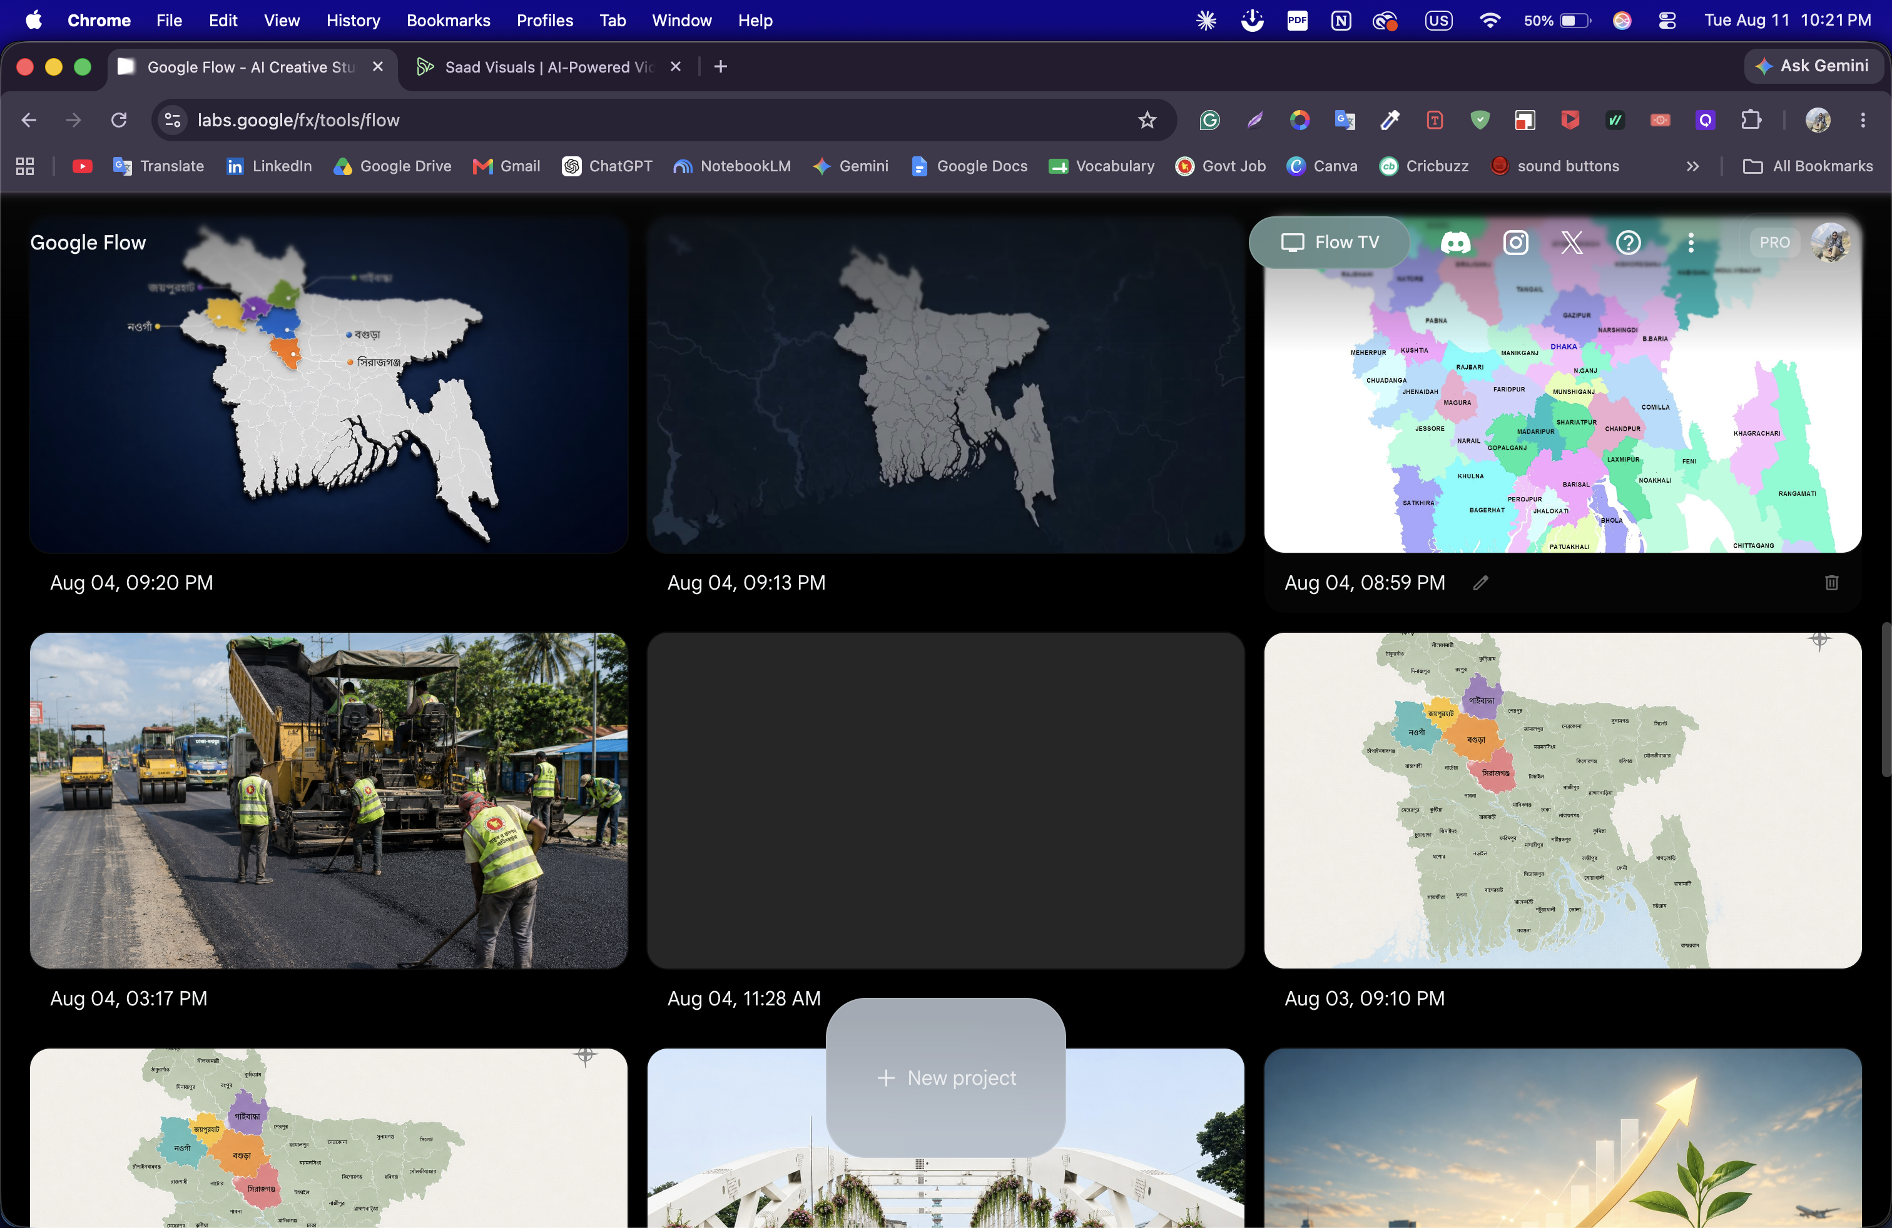Open the color picker eyedropper extension

coord(1390,120)
